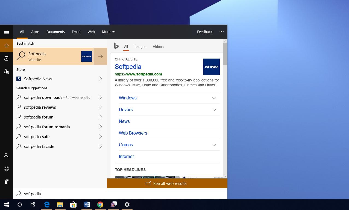Expand arrow for softpedia reviews suggestion
Screen dimensions: 349x210
101,107
